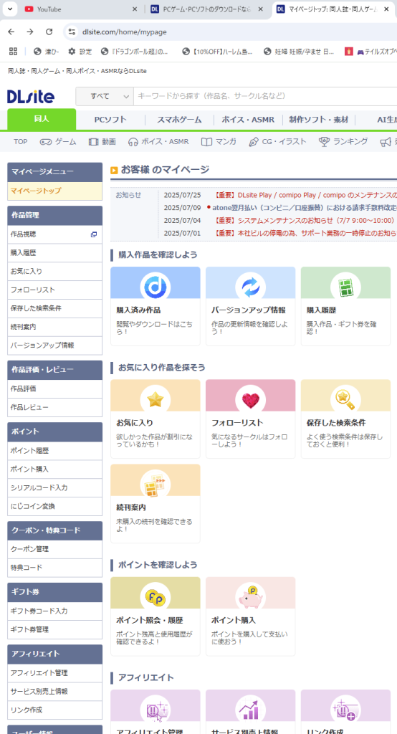Close the YouTube tab
This screenshot has width=397, height=734.
click(135, 9)
